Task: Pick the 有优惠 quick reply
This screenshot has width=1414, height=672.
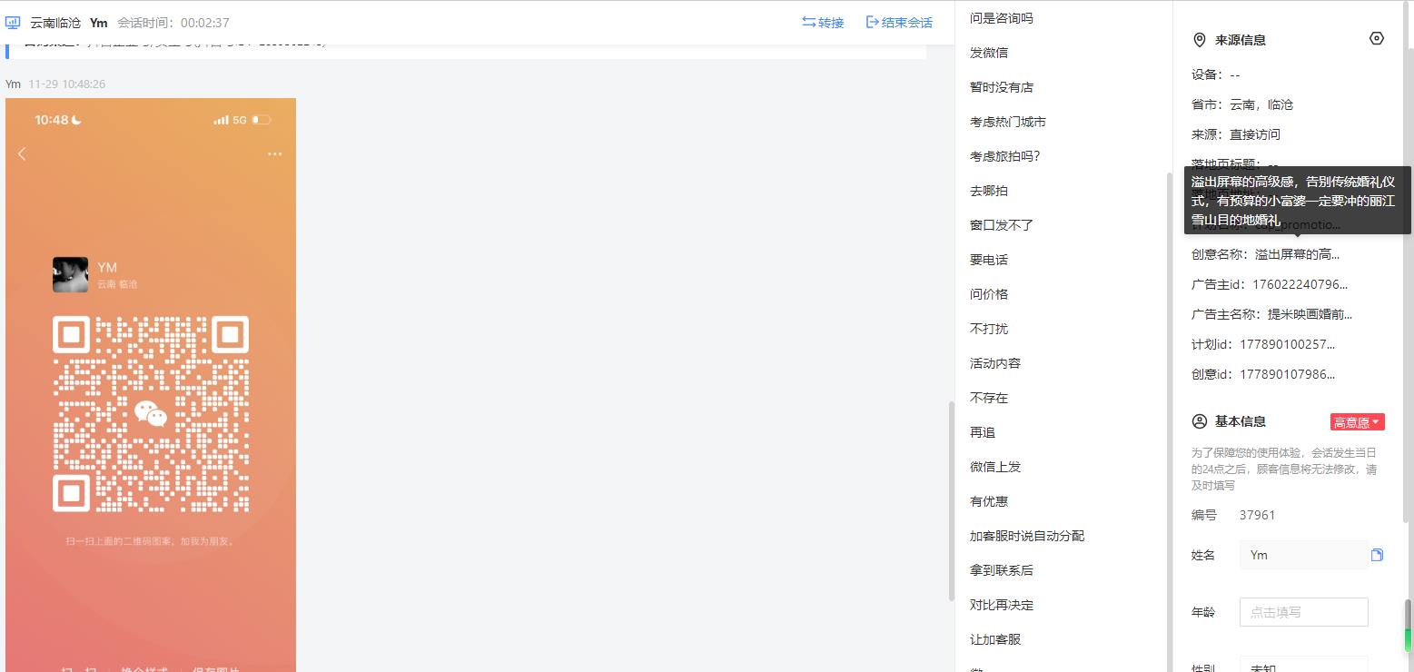Action: [x=989, y=501]
